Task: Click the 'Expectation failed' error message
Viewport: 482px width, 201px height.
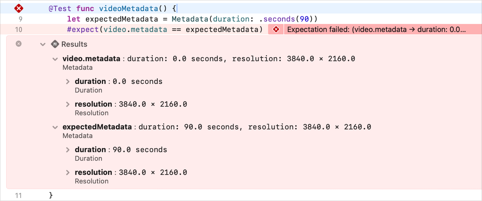Action: (376, 30)
